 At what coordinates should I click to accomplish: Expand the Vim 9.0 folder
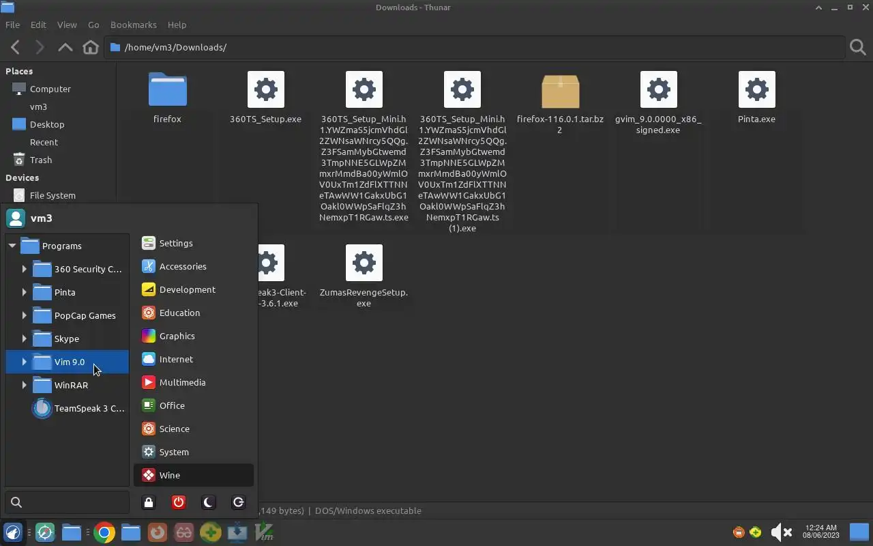point(25,362)
